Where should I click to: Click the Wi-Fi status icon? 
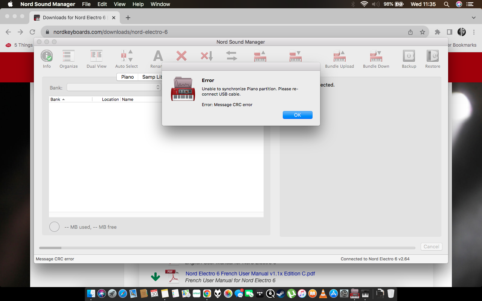364,4
